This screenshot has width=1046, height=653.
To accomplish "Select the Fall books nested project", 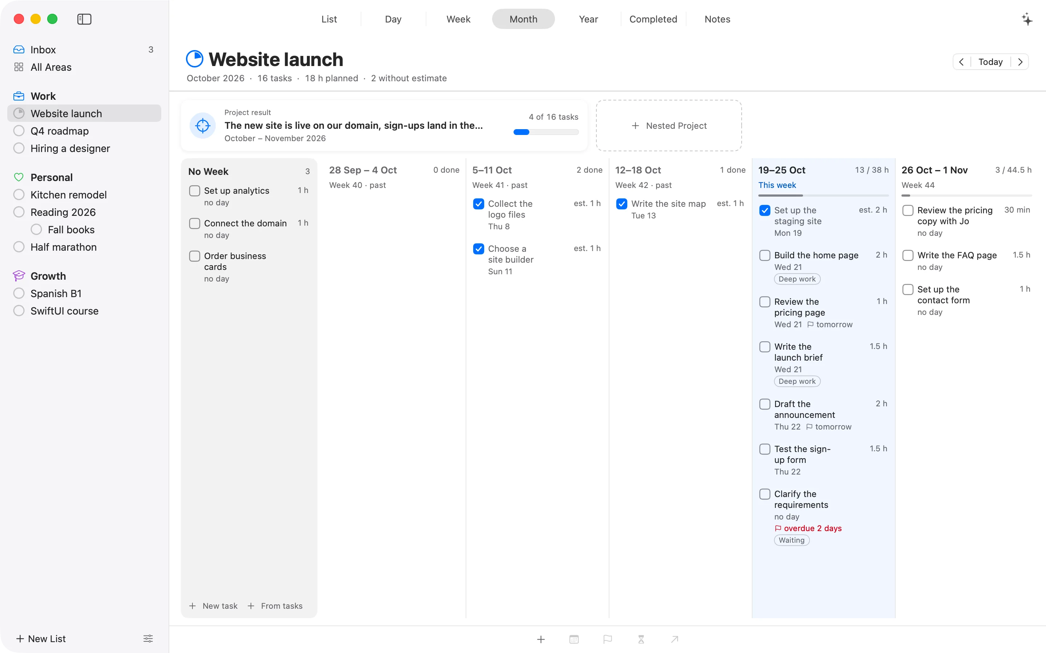I will pos(84,229).
